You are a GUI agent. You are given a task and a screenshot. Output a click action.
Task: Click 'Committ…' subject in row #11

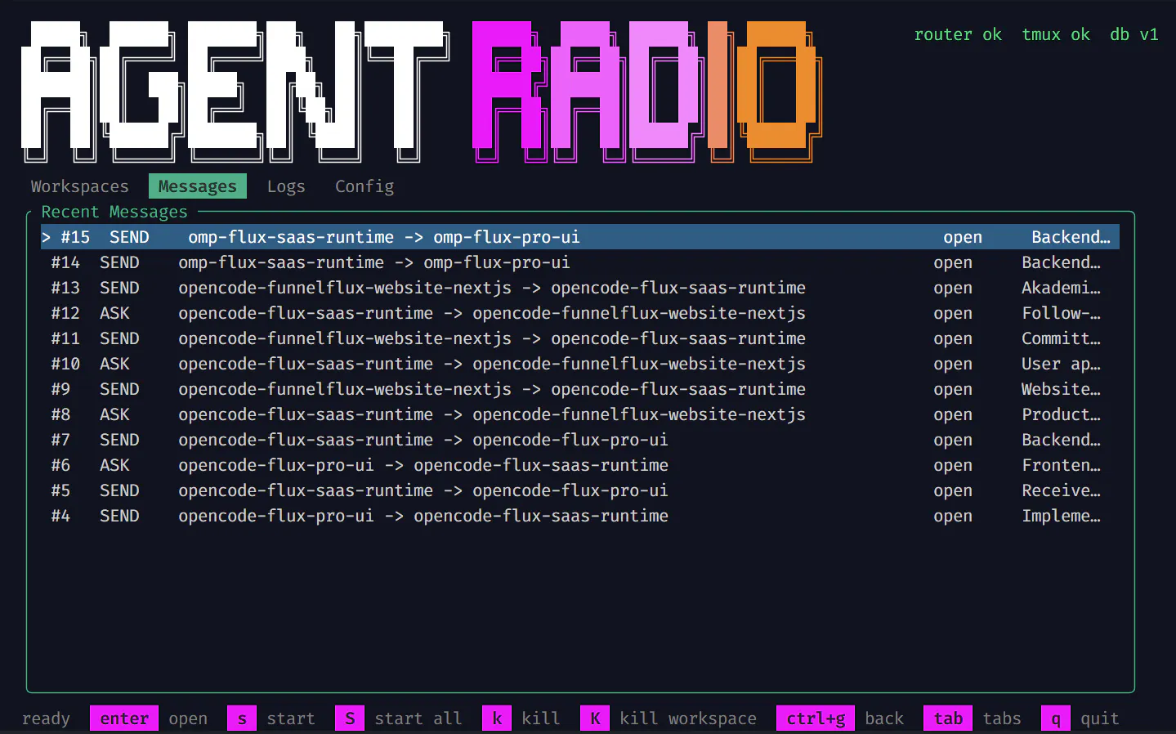1061,338
